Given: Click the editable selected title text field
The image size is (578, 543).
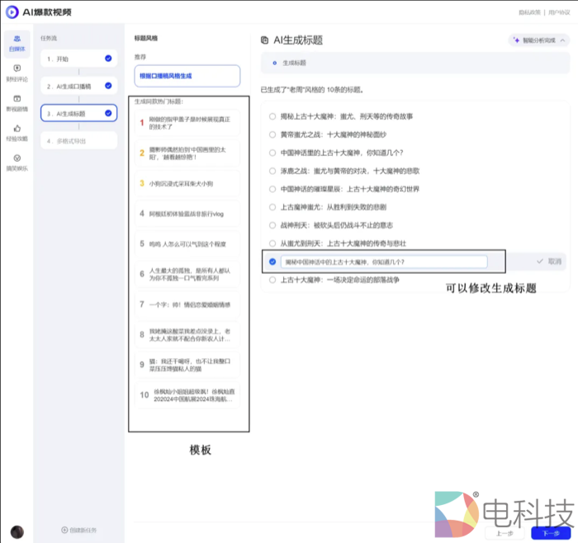Looking at the screenshot, I should point(383,262).
